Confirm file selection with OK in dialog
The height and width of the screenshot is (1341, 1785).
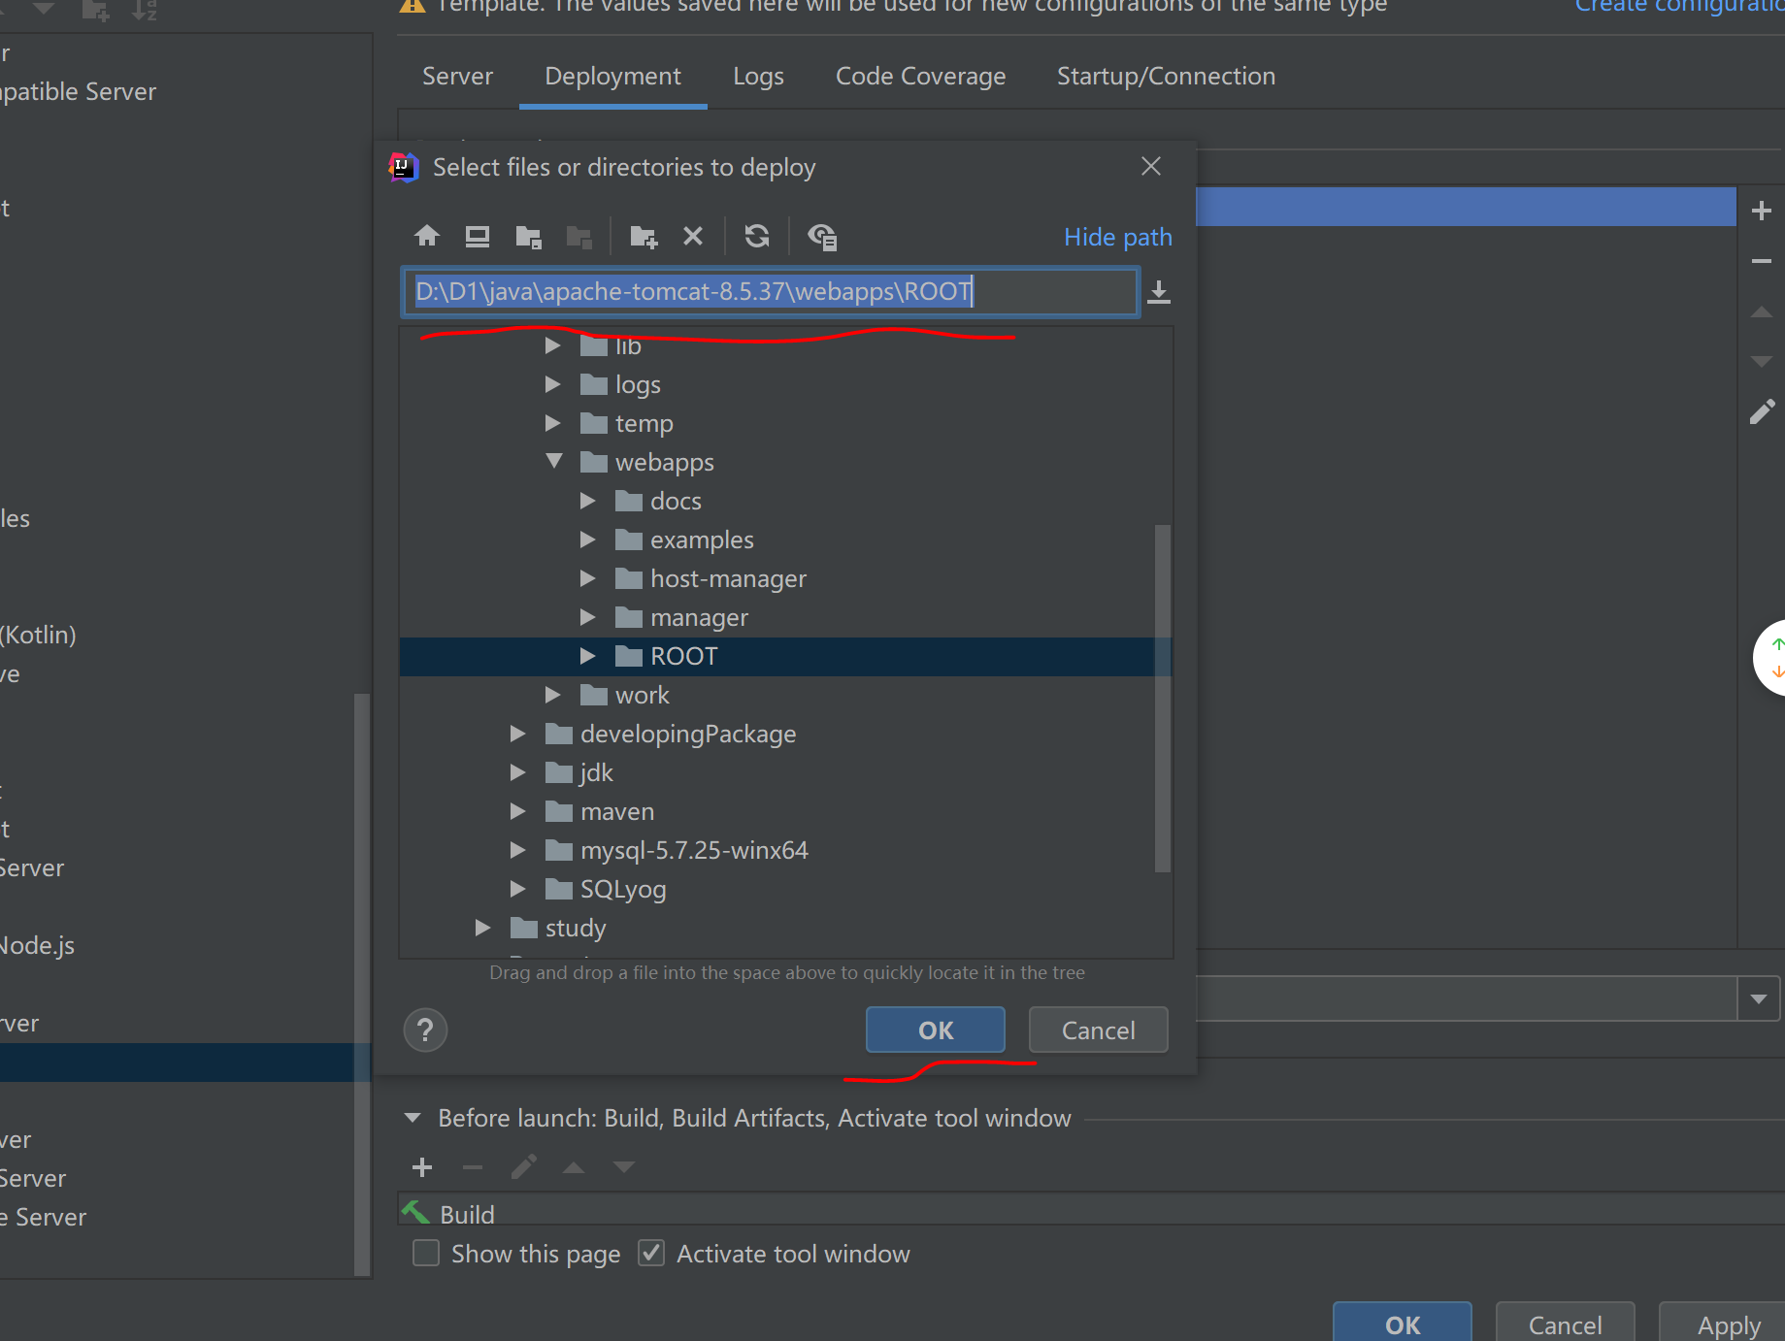936,1030
